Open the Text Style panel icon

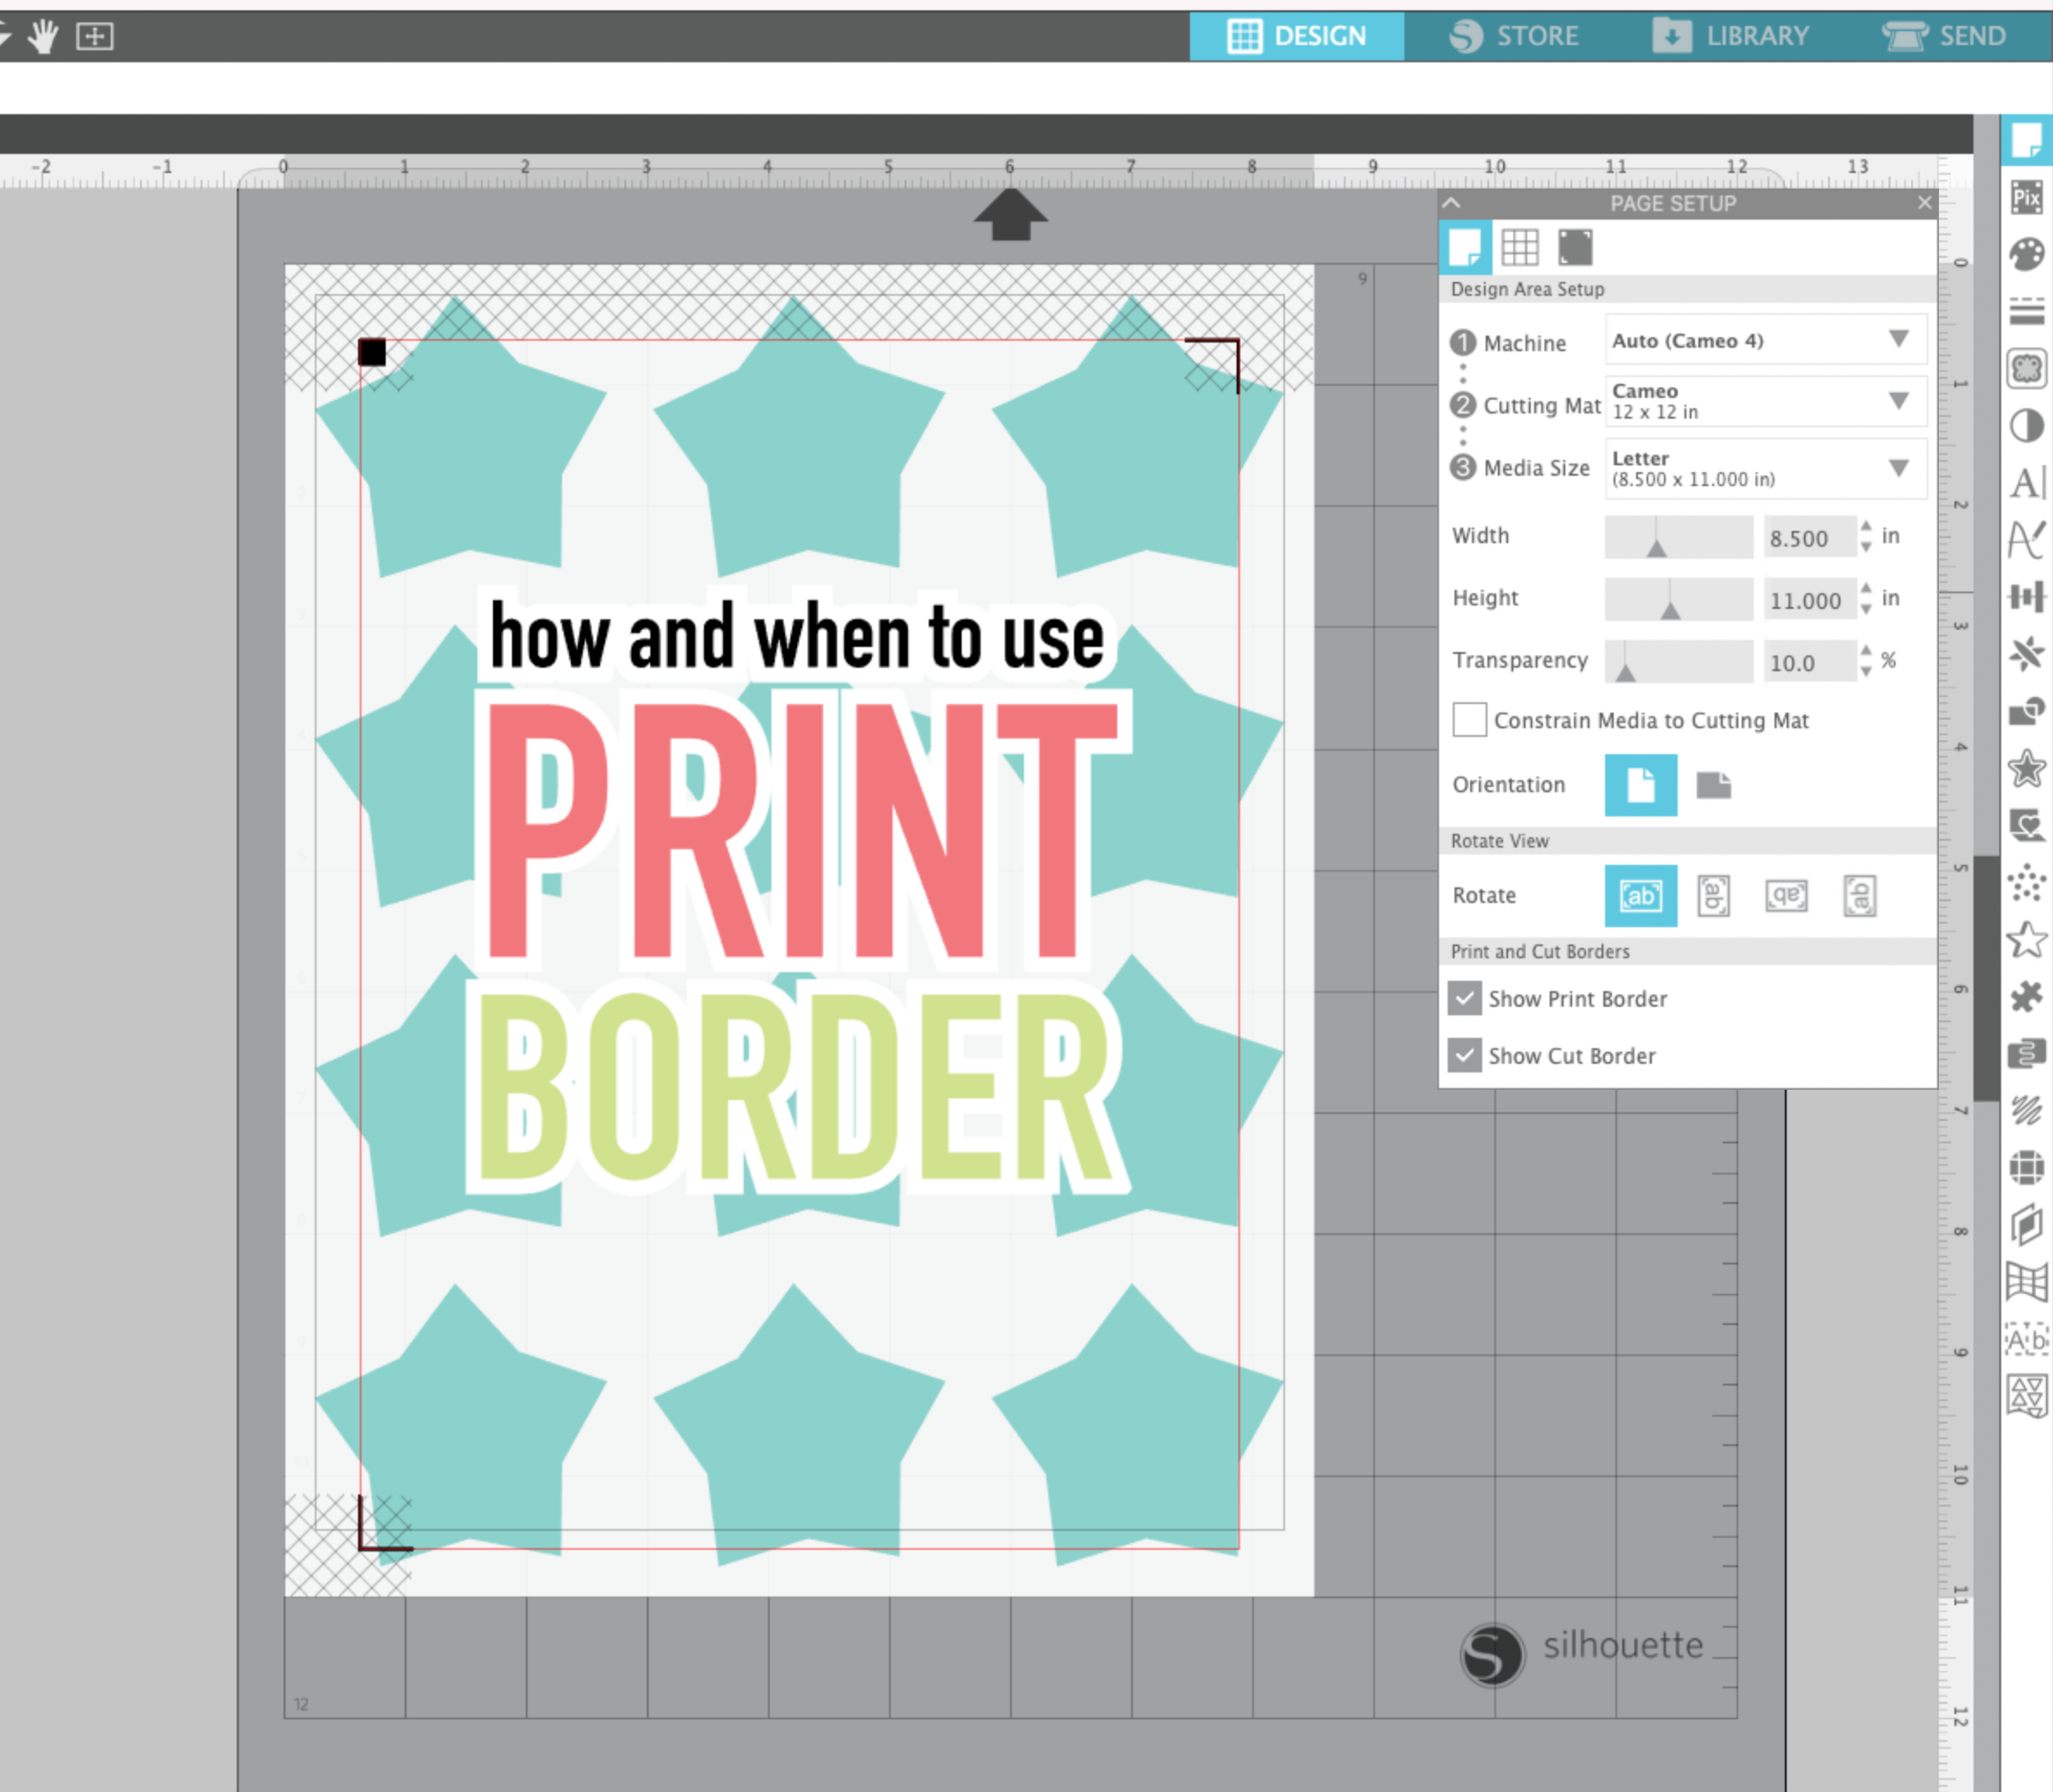click(x=2026, y=483)
